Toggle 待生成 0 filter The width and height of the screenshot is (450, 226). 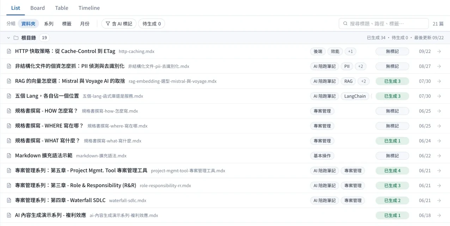(152, 24)
